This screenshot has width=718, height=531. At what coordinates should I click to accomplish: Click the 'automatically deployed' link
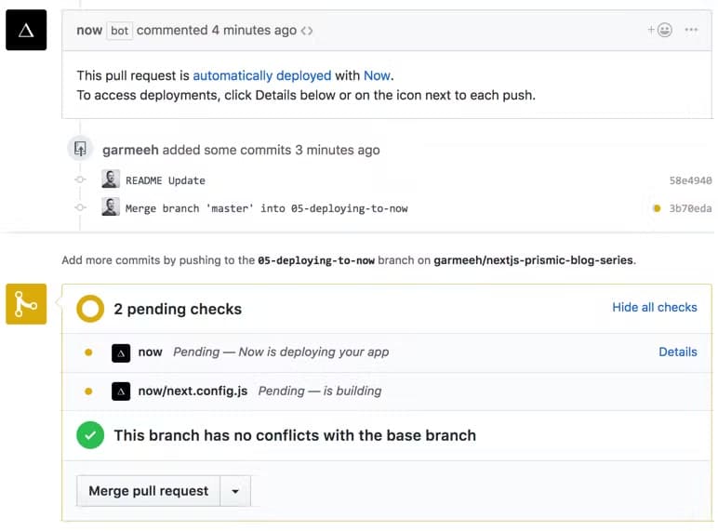pyautogui.click(x=261, y=75)
